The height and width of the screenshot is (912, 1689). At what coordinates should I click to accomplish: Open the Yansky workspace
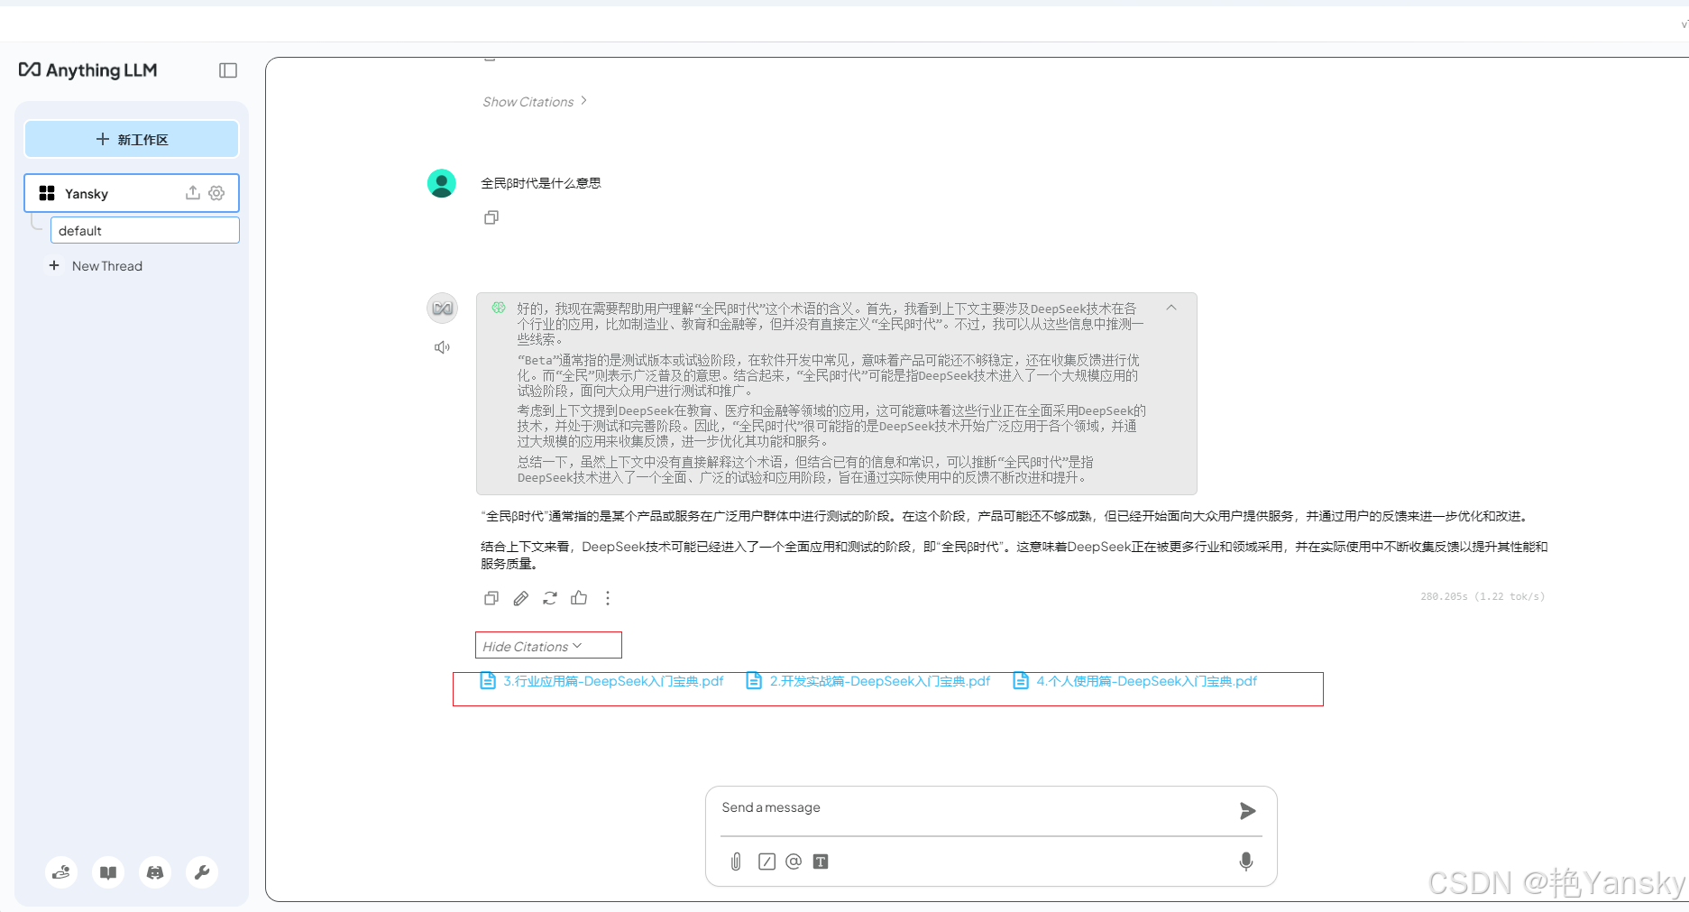(x=132, y=193)
